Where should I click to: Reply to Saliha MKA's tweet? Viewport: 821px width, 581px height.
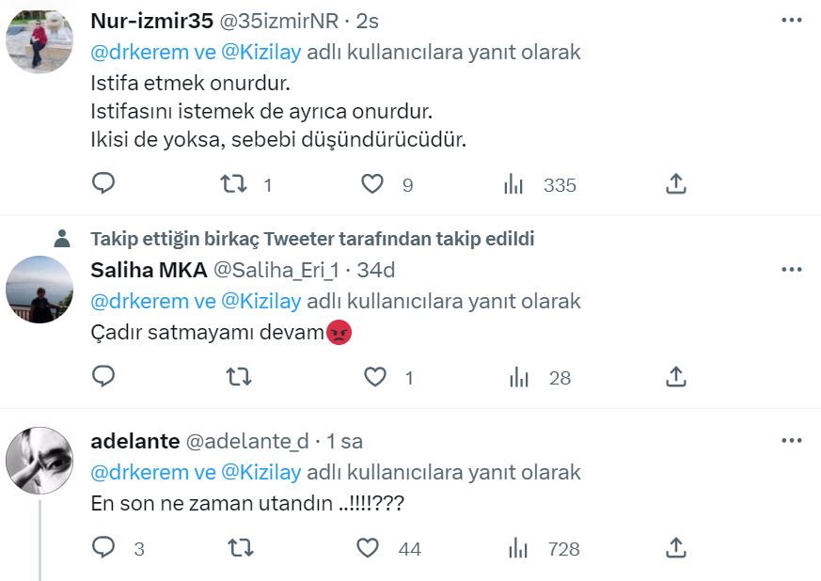103,377
